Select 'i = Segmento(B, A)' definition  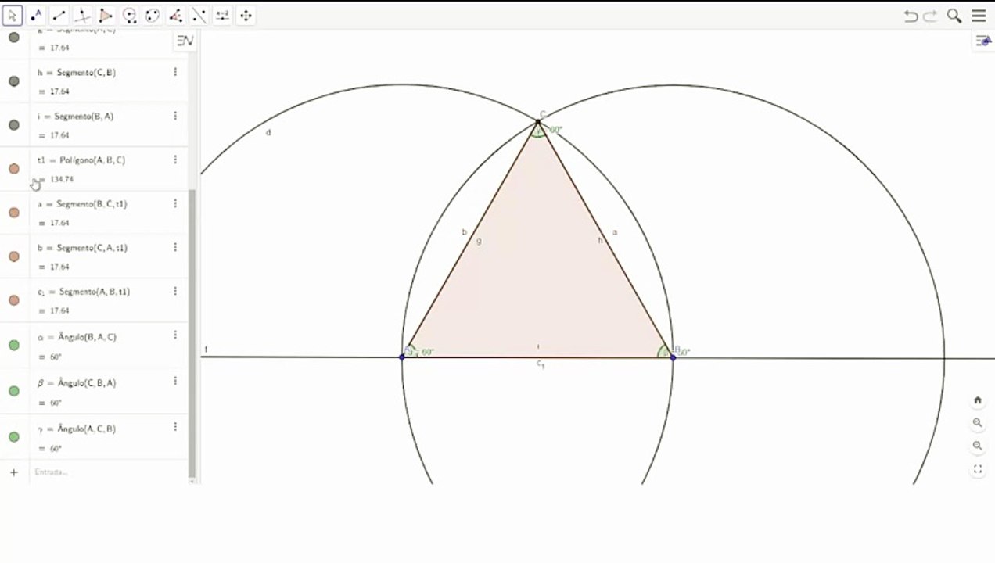pyautogui.click(x=76, y=117)
